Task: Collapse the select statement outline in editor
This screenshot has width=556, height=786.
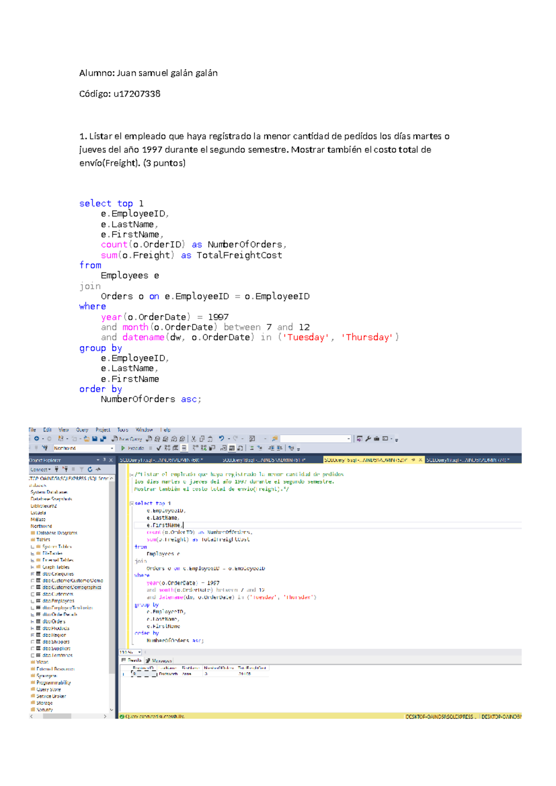Action: [x=132, y=503]
